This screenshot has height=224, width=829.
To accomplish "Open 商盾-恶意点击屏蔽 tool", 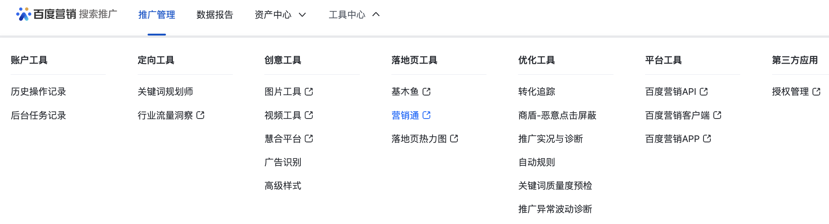I will pyautogui.click(x=557, y=115).
